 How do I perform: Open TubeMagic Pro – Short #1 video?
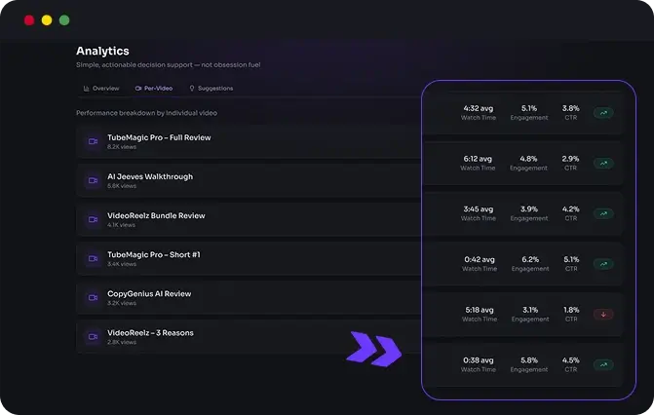pos(153,255)
